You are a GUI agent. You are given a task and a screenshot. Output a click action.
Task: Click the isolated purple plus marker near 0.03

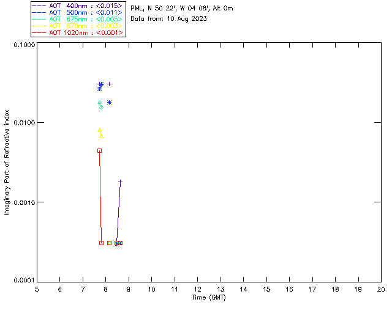point(109,84)
